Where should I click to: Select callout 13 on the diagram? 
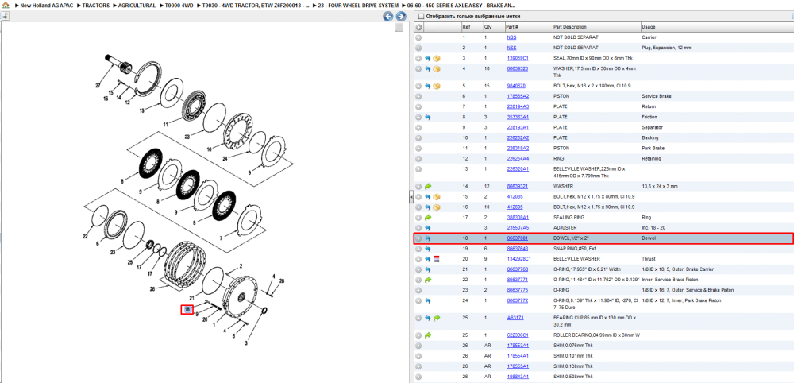[142, 110]
